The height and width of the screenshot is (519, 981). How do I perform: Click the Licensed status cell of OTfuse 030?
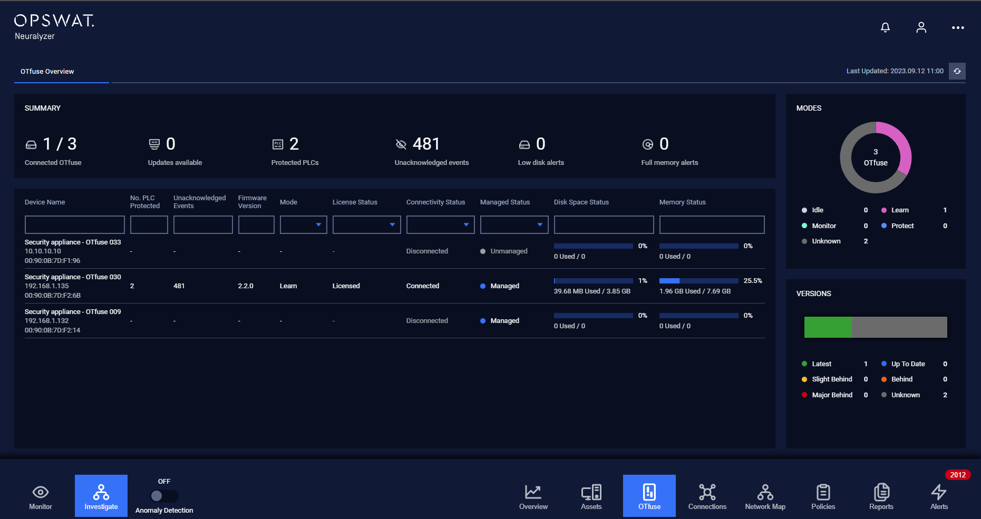point(346,286)
